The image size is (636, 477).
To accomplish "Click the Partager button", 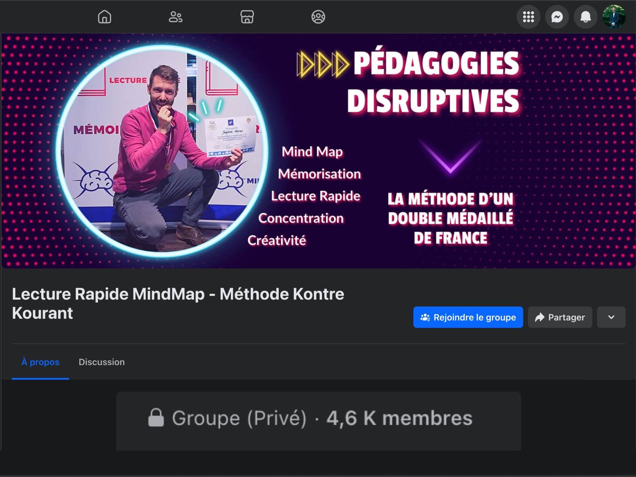I will coord(560,317).
